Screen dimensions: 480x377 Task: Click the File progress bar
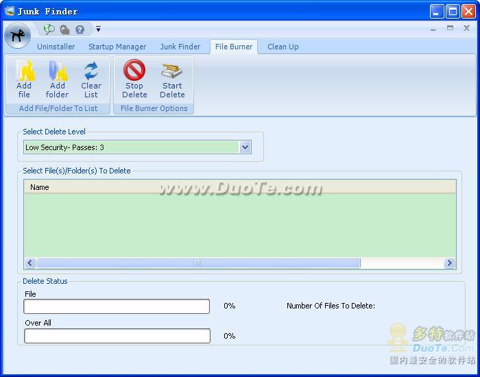[x=117, y=306]
